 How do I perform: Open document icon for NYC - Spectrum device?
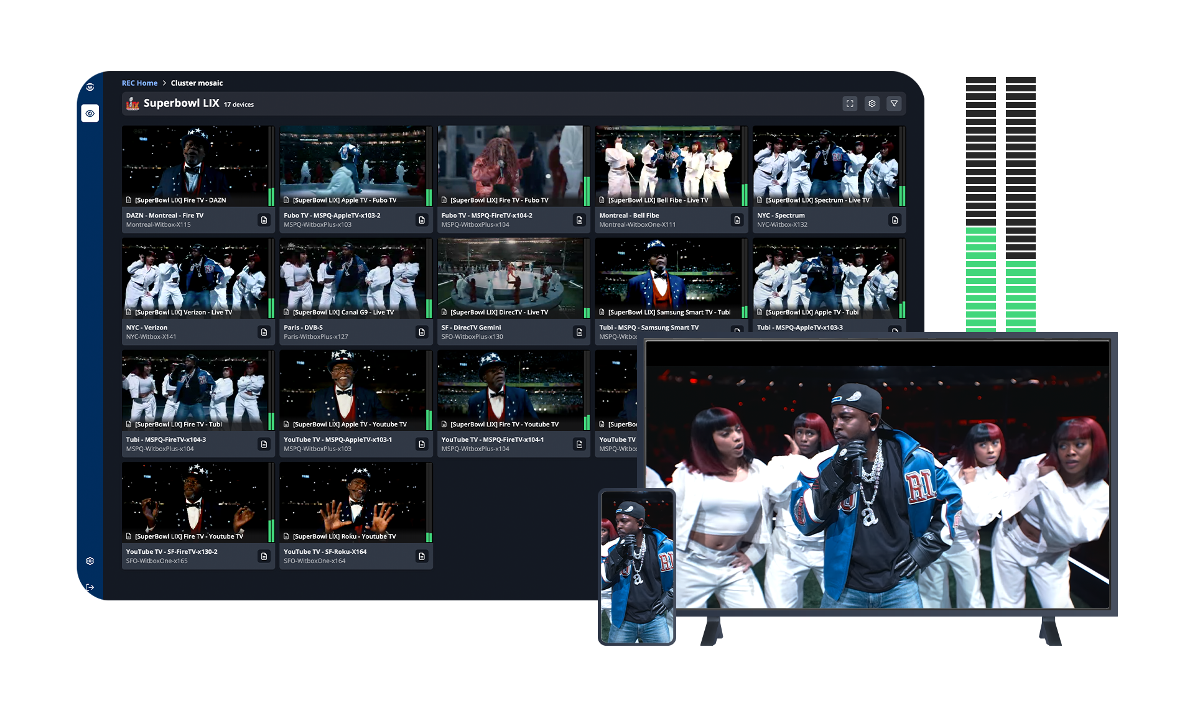click(895, 220)
